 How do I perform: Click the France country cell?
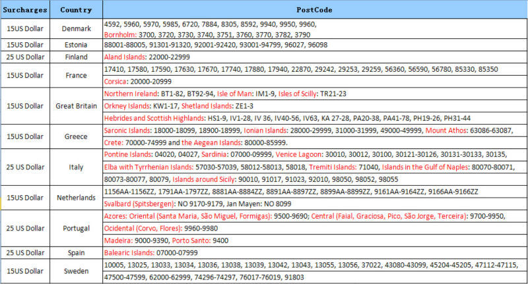[75, 74]
